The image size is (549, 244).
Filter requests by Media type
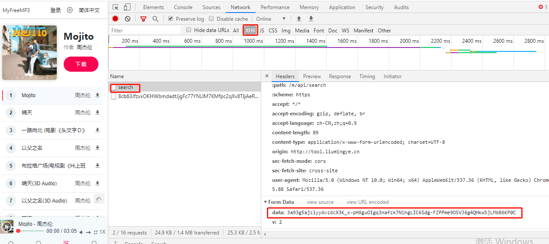pyautogui.click(x=302, y=31)
